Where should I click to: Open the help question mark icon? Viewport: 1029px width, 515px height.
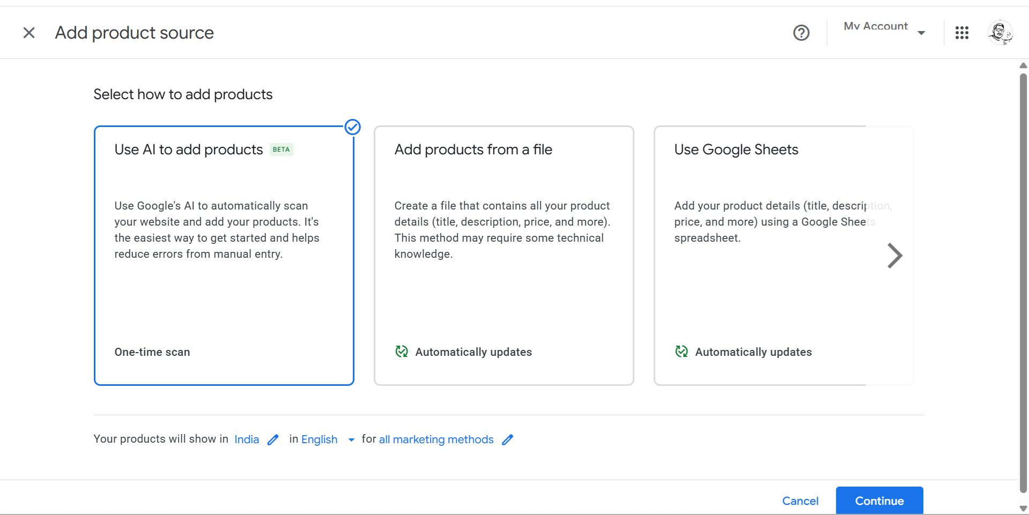801,33
